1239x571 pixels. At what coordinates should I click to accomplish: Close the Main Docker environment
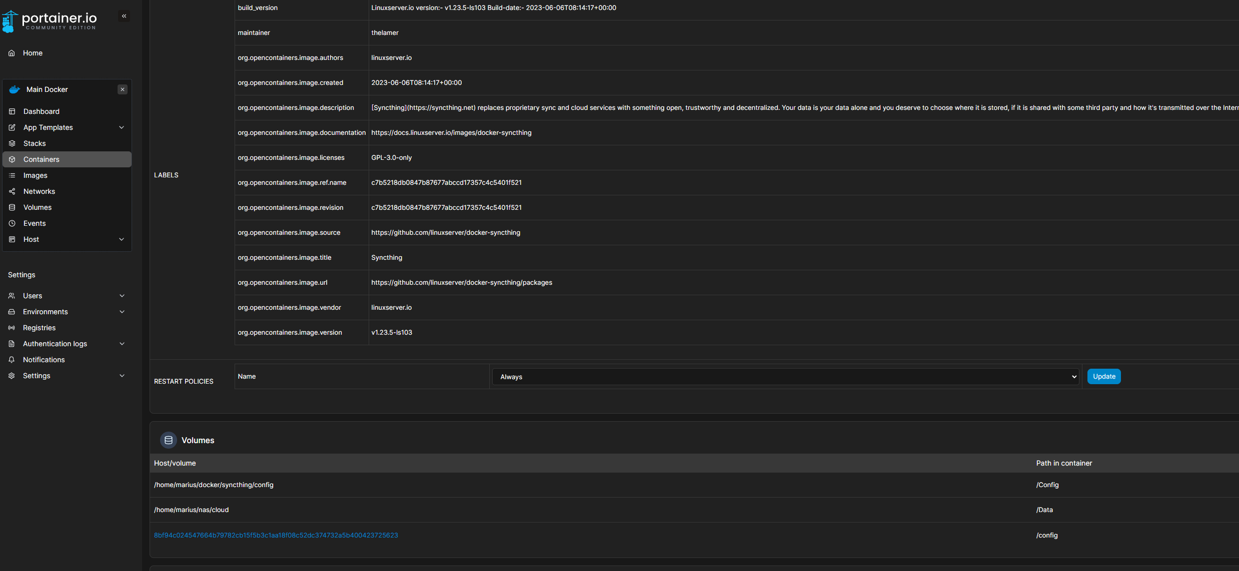click(x=123, y=89)
